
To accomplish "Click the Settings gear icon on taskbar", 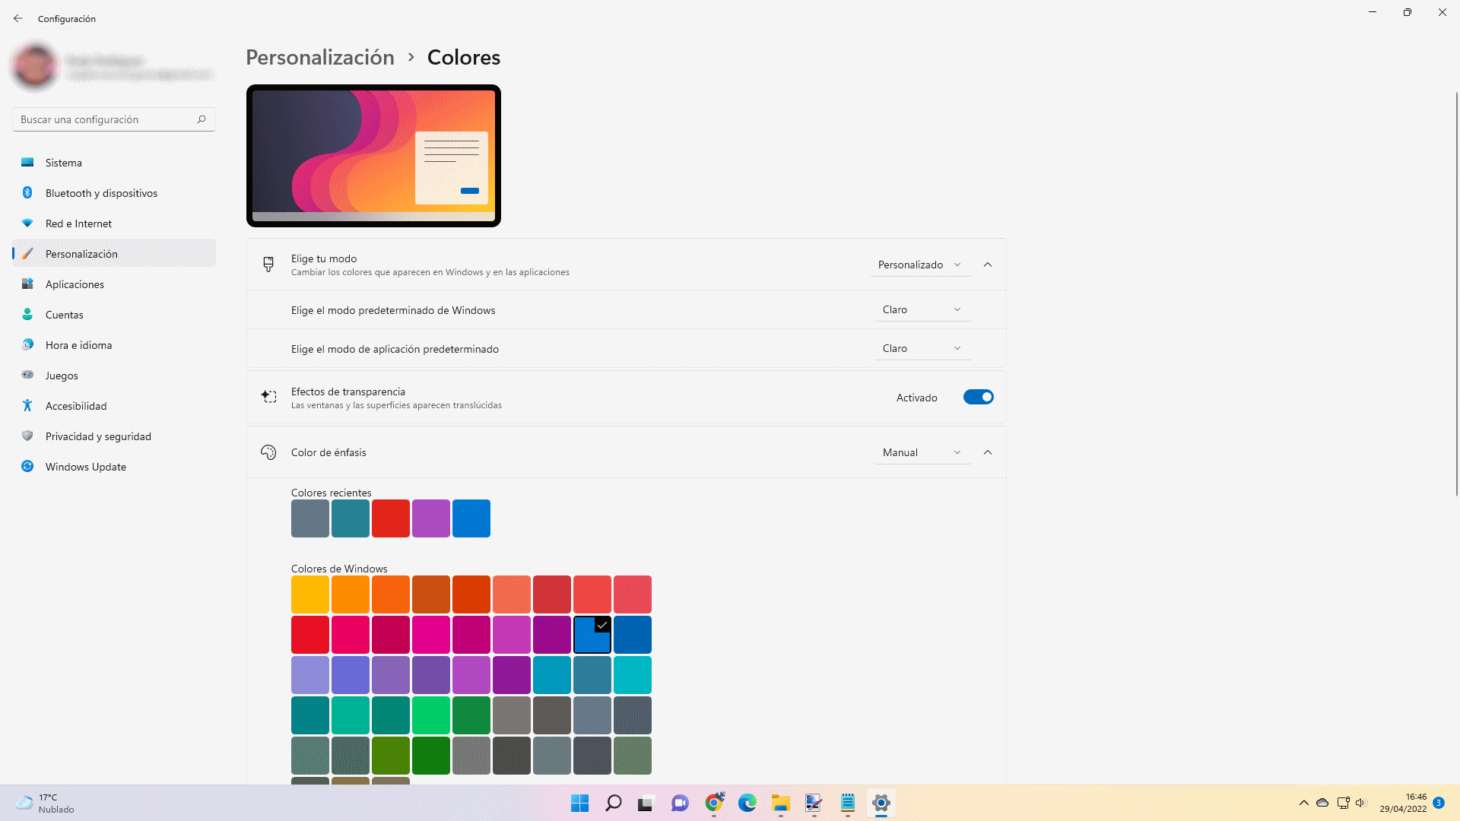I will [881, 804].
